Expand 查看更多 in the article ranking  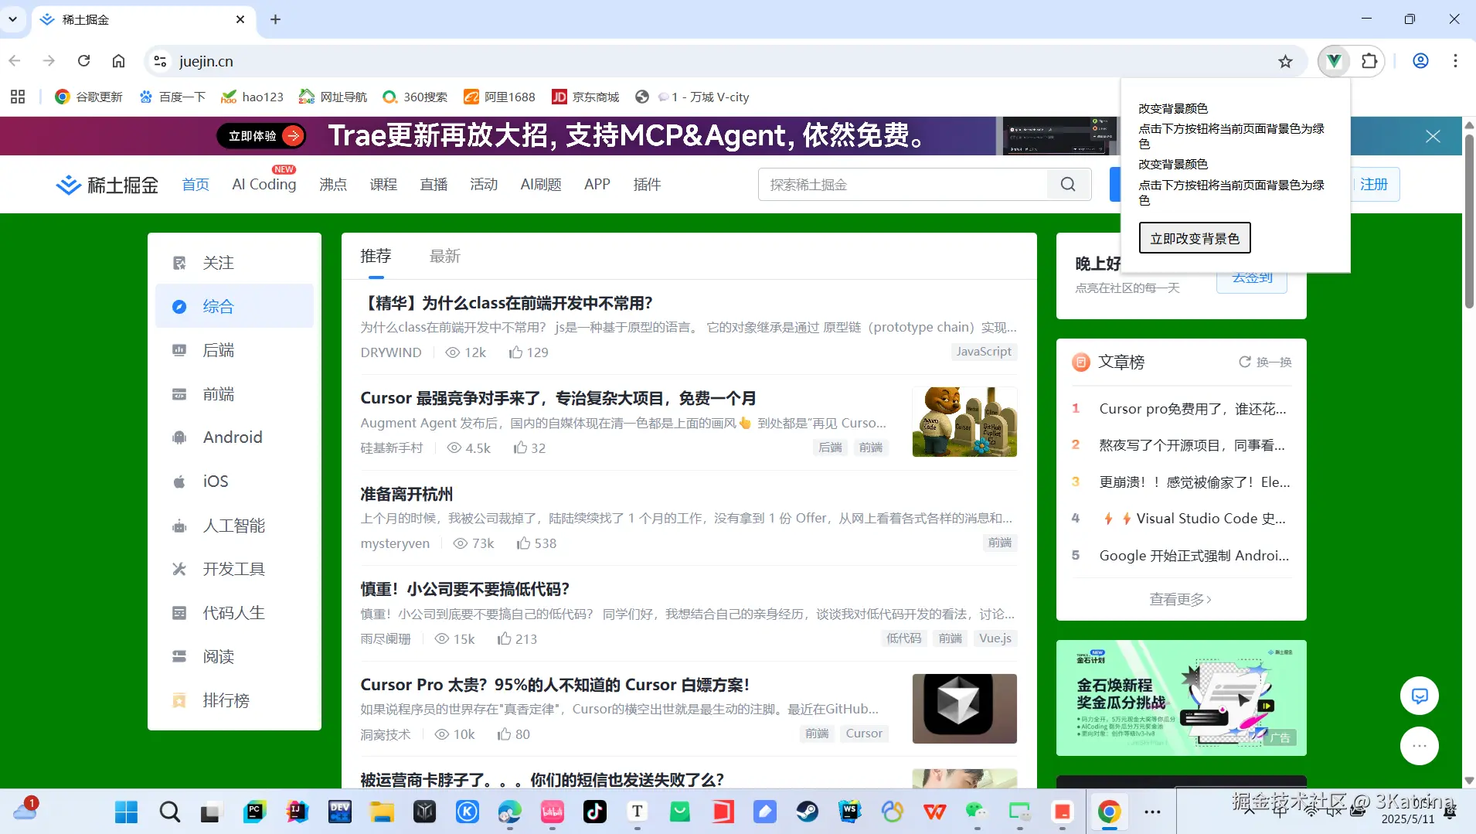click(x=1180, y=599)
